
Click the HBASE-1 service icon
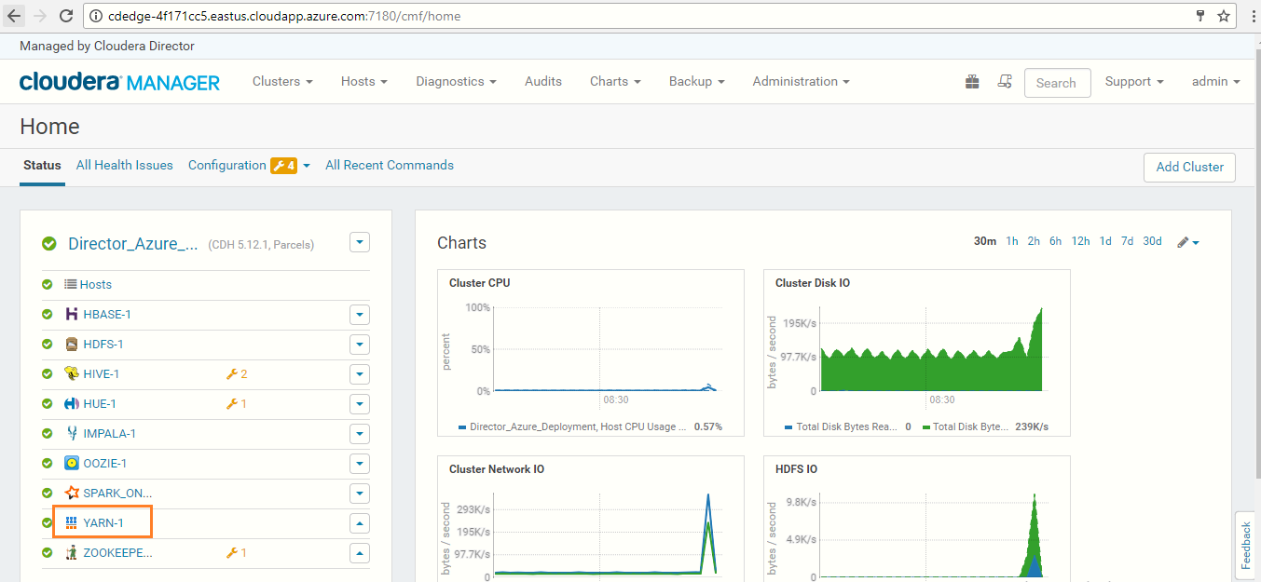pos(72,314)
